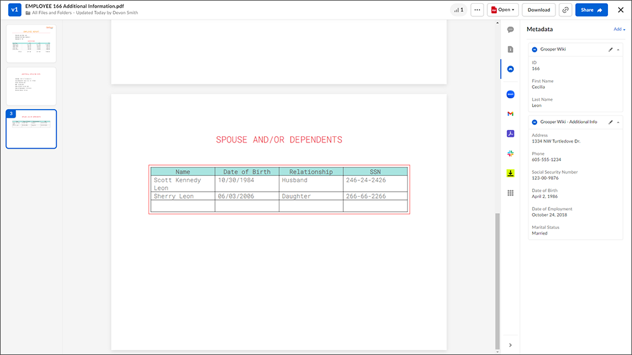Screen dimensions: 632x355
Task: Open the Gmail integration
Action: [510, 113]
